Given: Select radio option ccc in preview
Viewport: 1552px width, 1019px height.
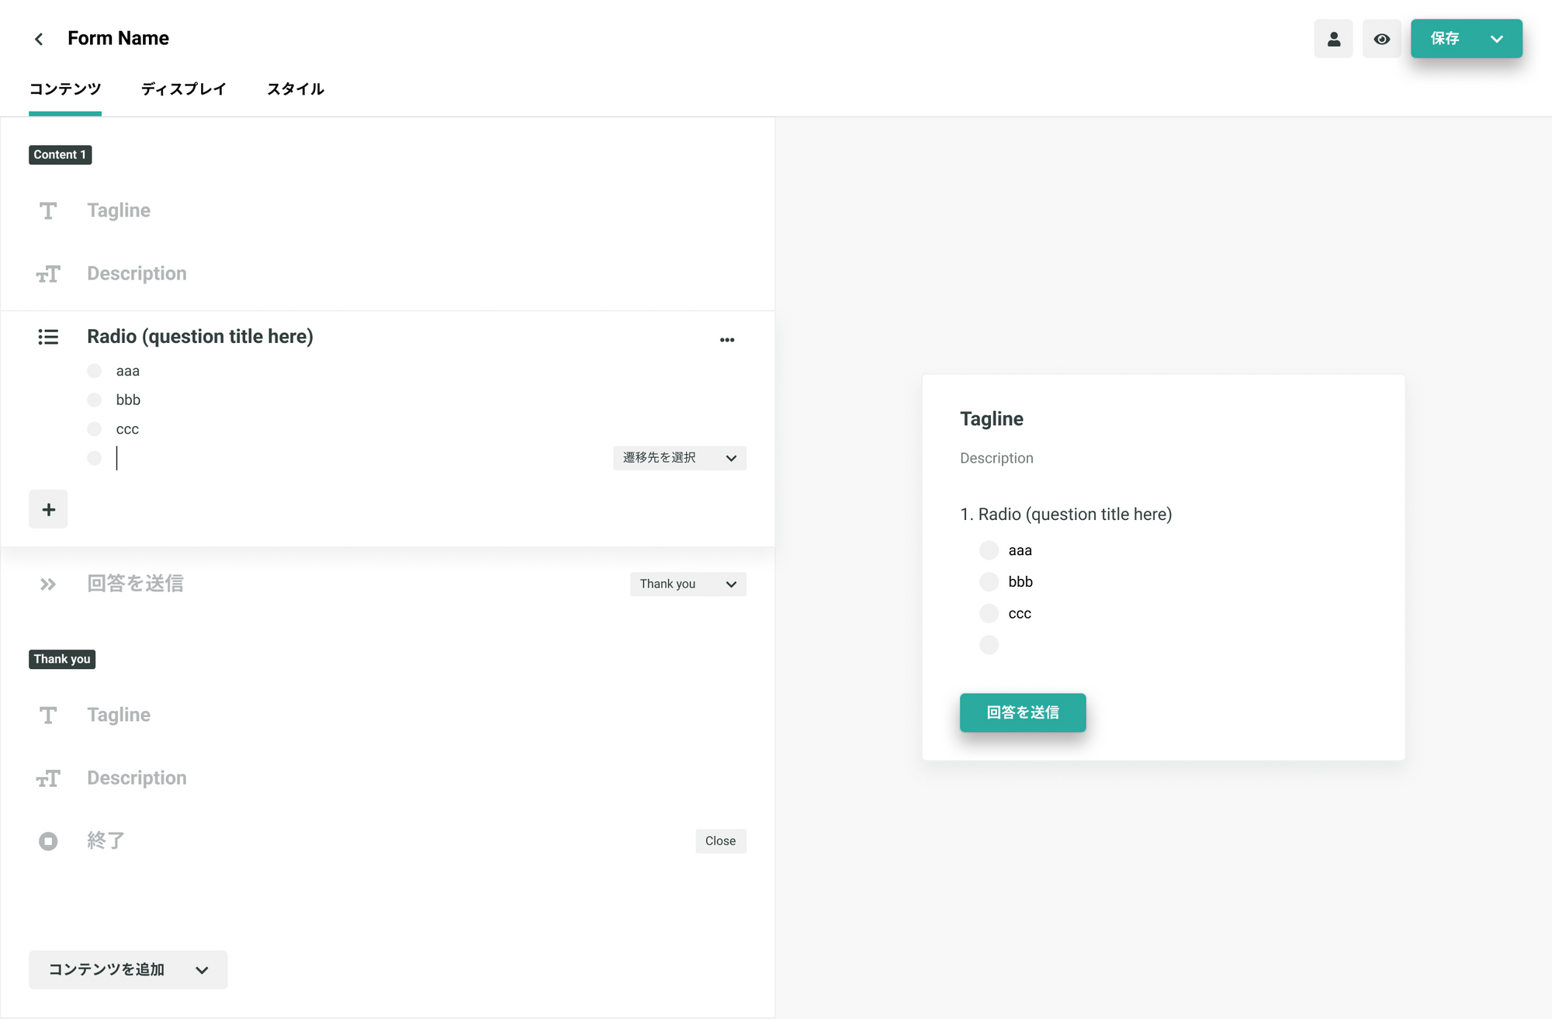Looking at the screenshot, I should (989, 614).
